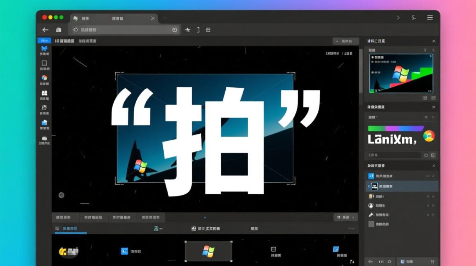
Task: Open the blue folder tool in the left sidebar
Action: pos(44,122)
